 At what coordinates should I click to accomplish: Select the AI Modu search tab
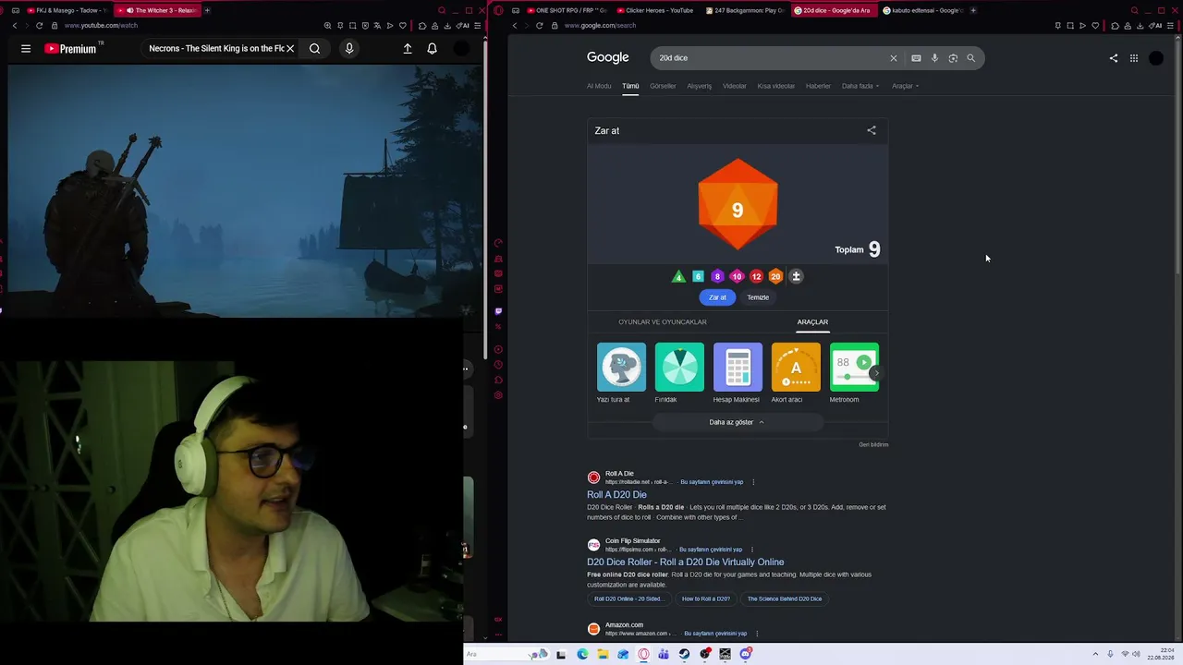point(599,86)
